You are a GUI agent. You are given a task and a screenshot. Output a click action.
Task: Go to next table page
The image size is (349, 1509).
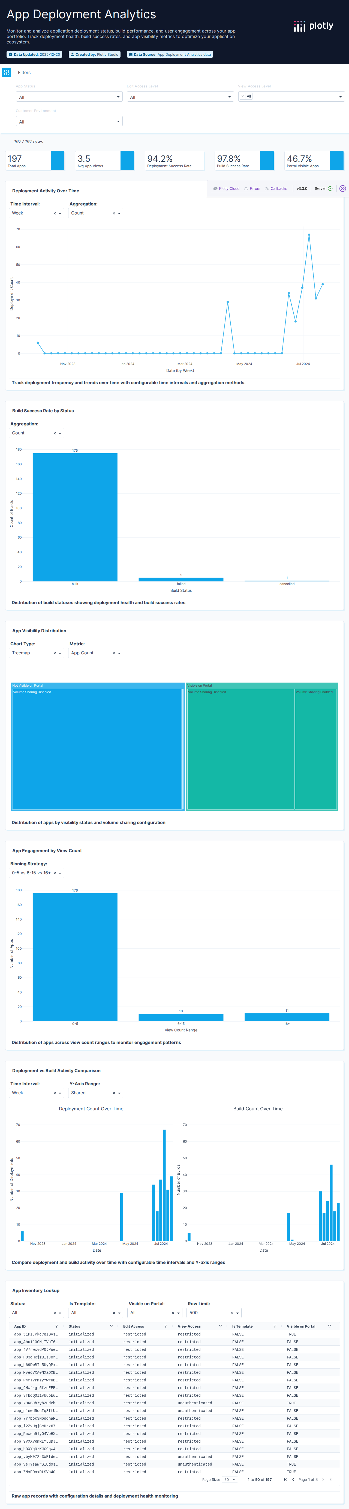(x=323, y=1480)
